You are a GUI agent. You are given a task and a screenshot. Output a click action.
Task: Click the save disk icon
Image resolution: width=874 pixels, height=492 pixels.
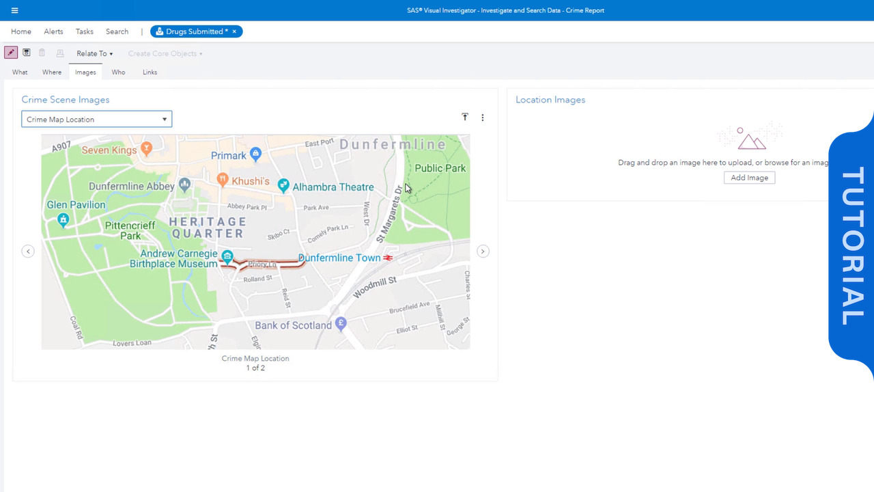click(x=26, y=53)
